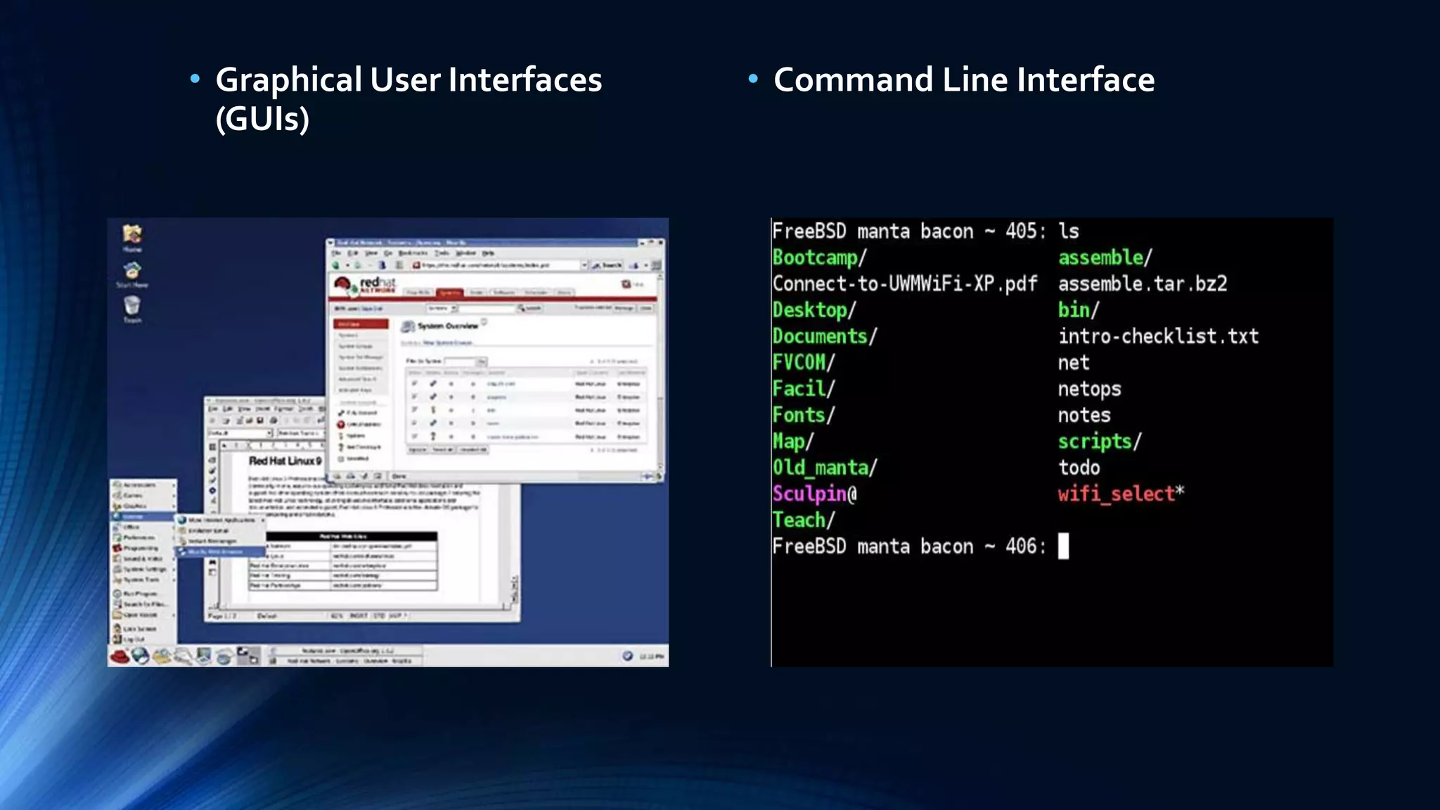
Task: Click 'Sculpin@' in terminal listing
Action: point(815,494)
